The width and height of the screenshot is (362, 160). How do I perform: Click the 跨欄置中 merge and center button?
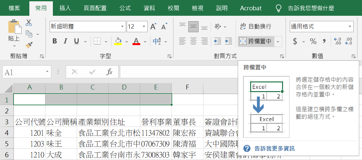[256, 42]
